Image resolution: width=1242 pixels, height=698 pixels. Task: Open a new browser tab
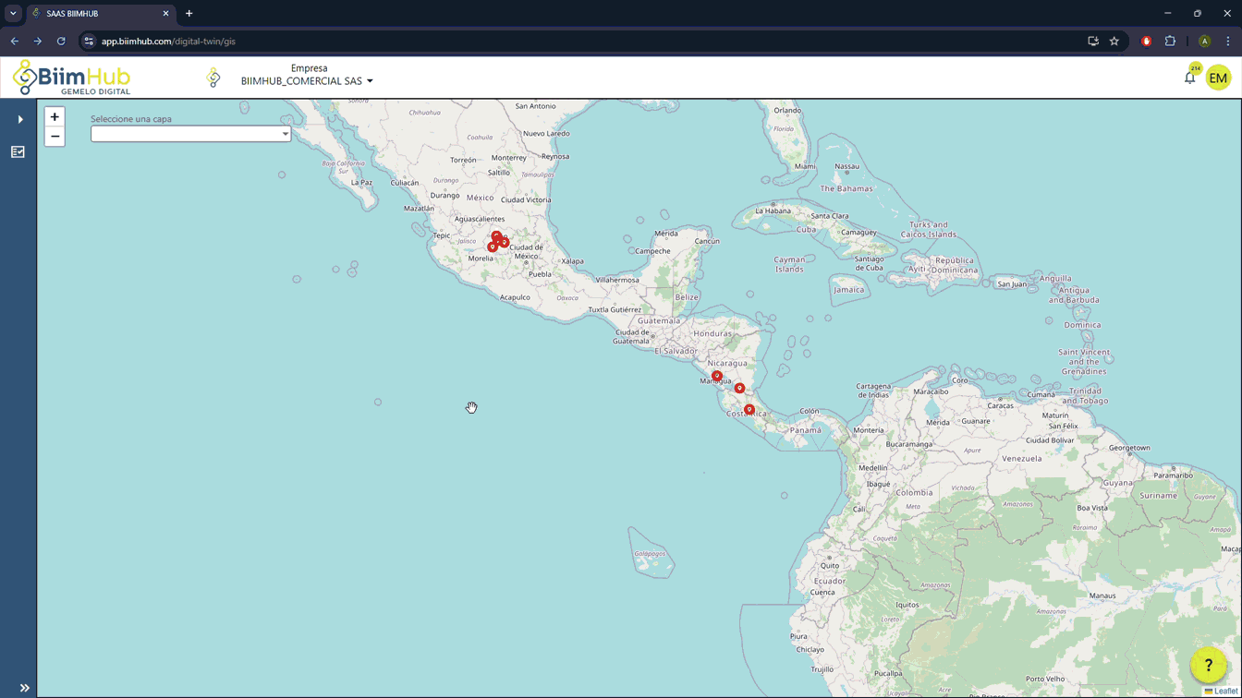pyautogui.click(x=189, y=14)
